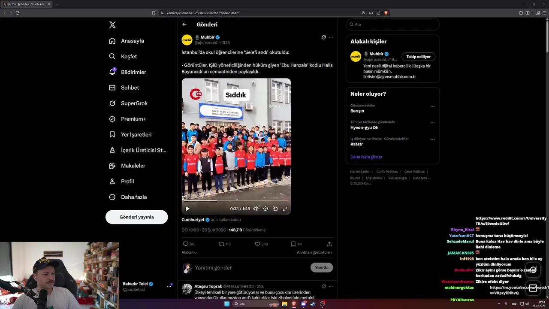Toggle picture-in-picture for the video

pos(275,209)
